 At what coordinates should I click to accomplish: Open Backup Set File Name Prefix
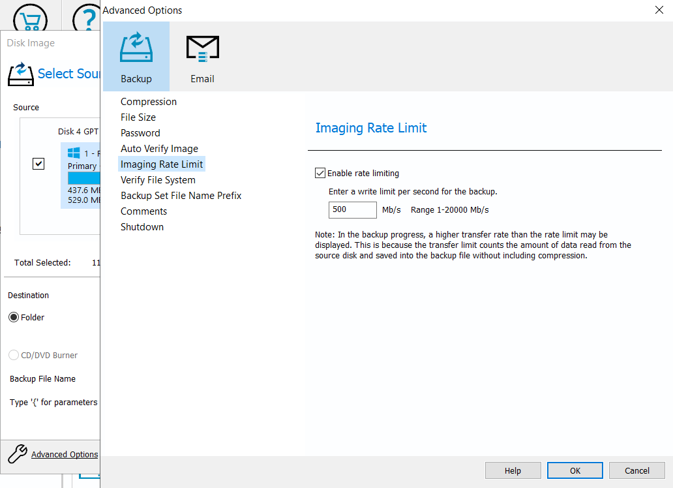click(x=181, y=196)
